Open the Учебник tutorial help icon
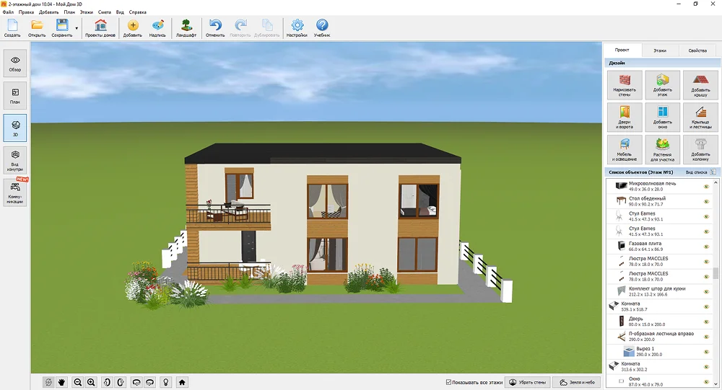The height and width of the screenshot is (390, 722). click(x=322, y=28)
